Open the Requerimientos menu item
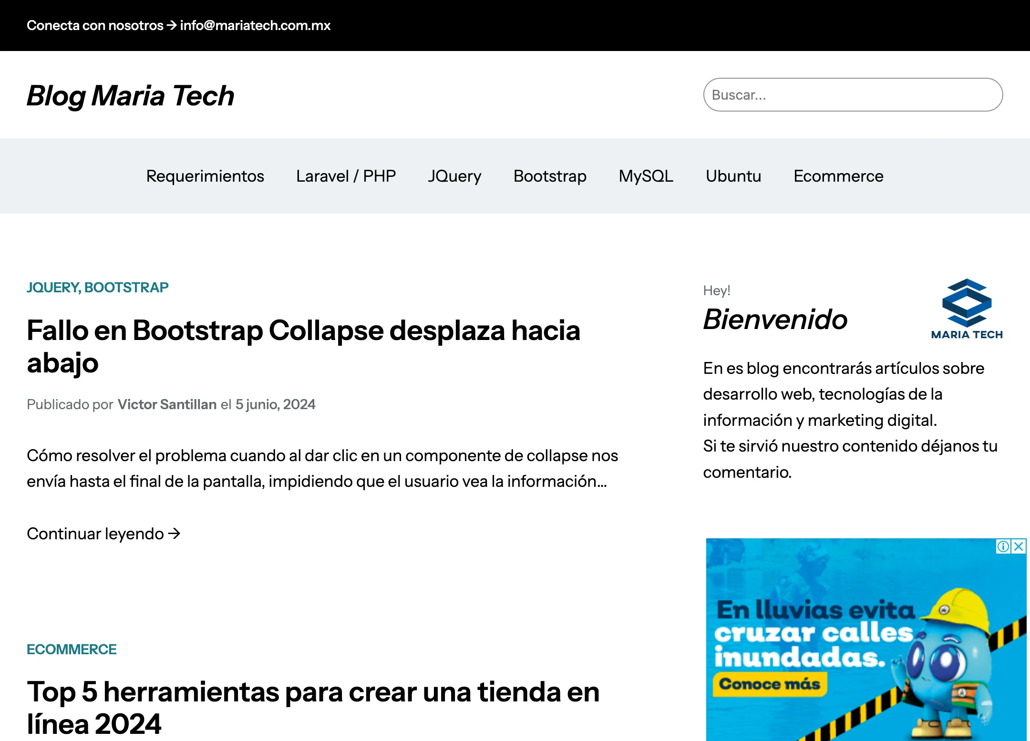Screen dimensions: 1030x741 tap(205, 176)
